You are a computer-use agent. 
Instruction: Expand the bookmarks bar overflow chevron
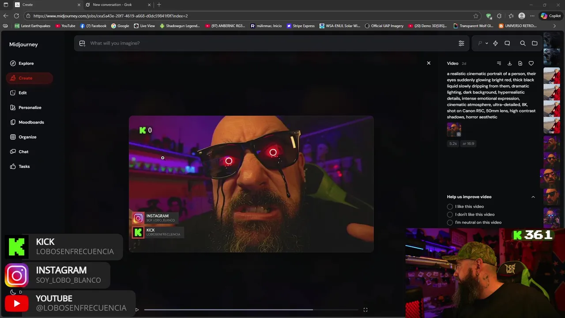pyautogui.click(x=554, y=26)
